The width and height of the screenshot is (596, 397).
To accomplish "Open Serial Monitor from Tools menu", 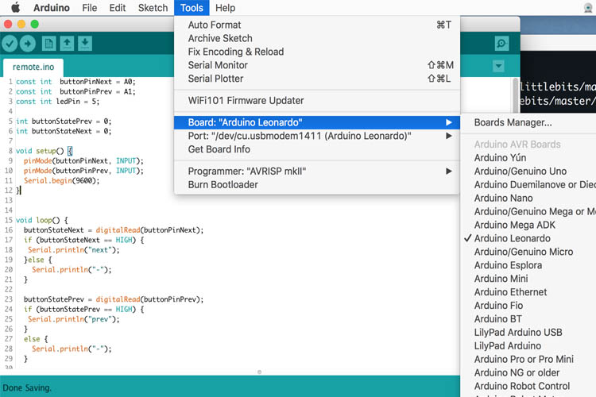I will point(317,65).
